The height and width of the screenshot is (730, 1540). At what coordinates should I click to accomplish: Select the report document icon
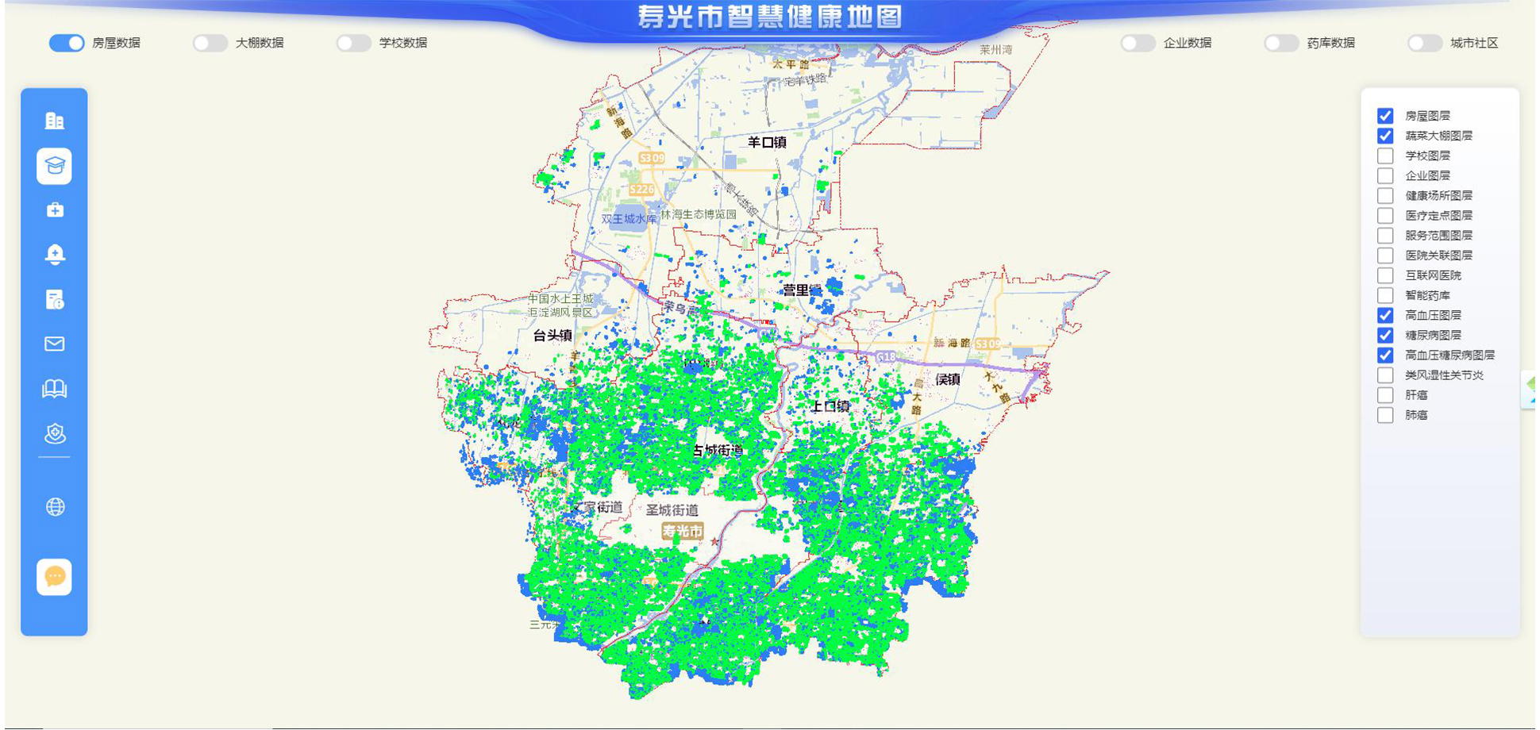click(x=54, y=301)
